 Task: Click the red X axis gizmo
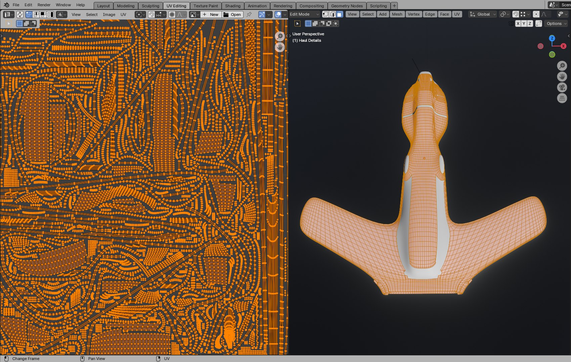click(x=563, y=46)
